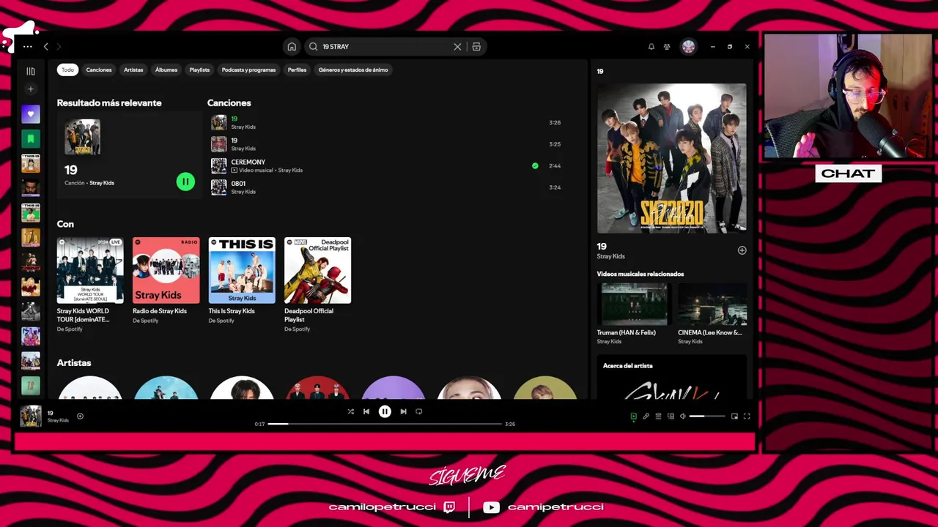
Task: Open the mini player
Action: 734,416
